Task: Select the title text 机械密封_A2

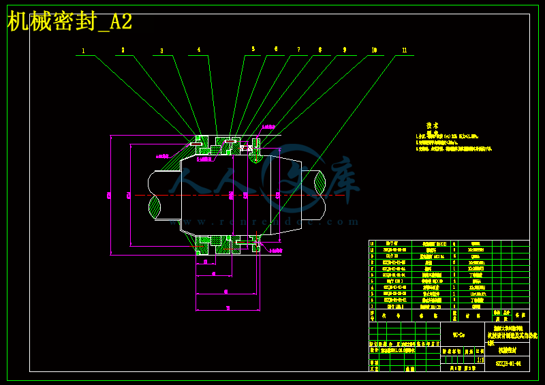Action: click(x=69, y=22)
